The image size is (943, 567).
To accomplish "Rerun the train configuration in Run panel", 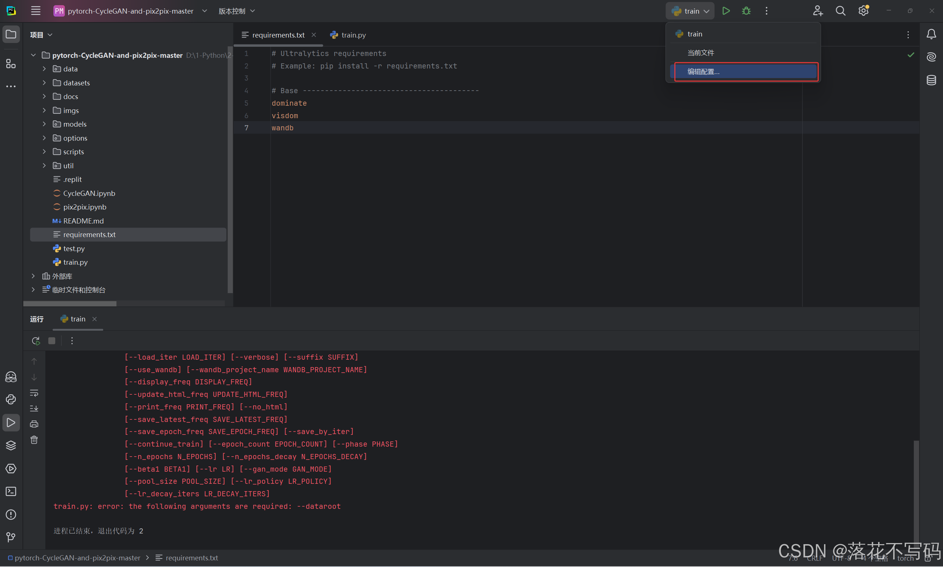I will pos(36,341).
